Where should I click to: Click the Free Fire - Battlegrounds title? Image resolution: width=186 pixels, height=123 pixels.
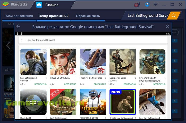click(91, 78)
